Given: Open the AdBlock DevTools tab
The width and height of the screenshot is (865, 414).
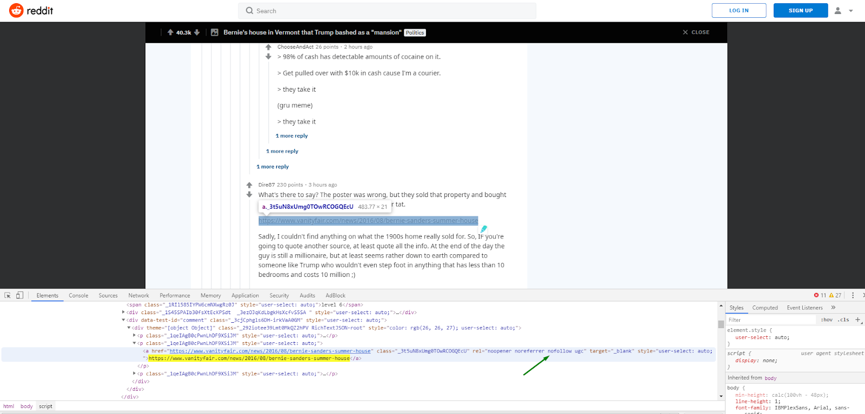Looking at the screenshot, I should (335, 295).
